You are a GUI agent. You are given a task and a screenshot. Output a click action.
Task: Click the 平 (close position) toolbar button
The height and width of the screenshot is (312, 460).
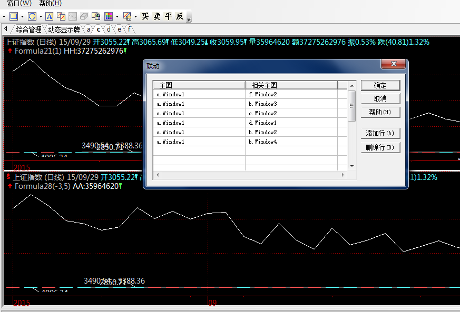(168, 16)
